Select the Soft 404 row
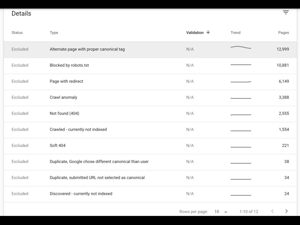Image resolution: width=300 pixels, height=225 pixels. click(150, 146)
